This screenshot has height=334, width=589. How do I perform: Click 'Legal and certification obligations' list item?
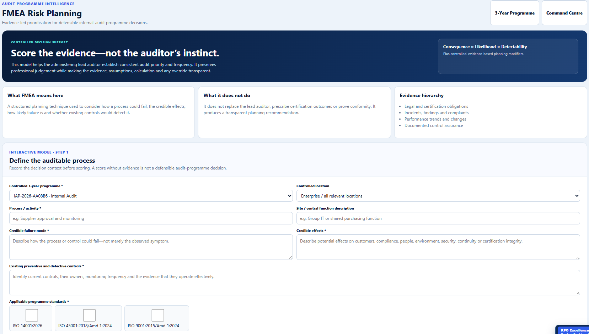[436, 106]
